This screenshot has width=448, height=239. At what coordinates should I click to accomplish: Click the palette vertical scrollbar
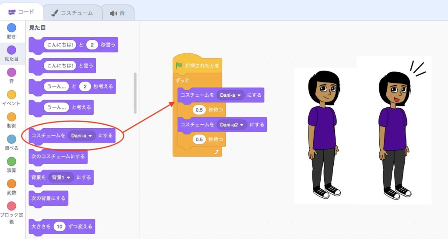[x=135, y=93]
